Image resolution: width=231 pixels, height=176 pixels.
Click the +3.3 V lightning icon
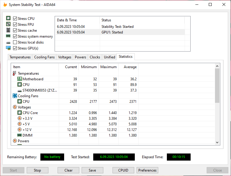tap(19, 118)
